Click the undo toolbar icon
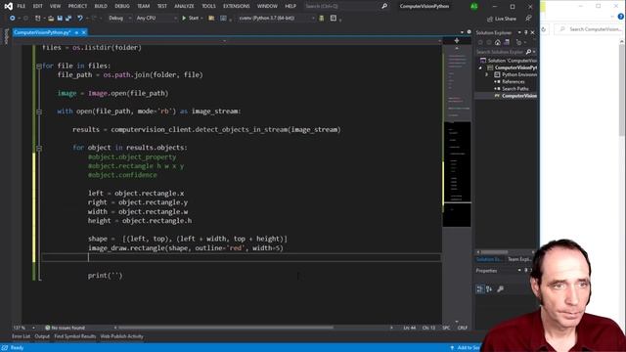 click(80, 18)
